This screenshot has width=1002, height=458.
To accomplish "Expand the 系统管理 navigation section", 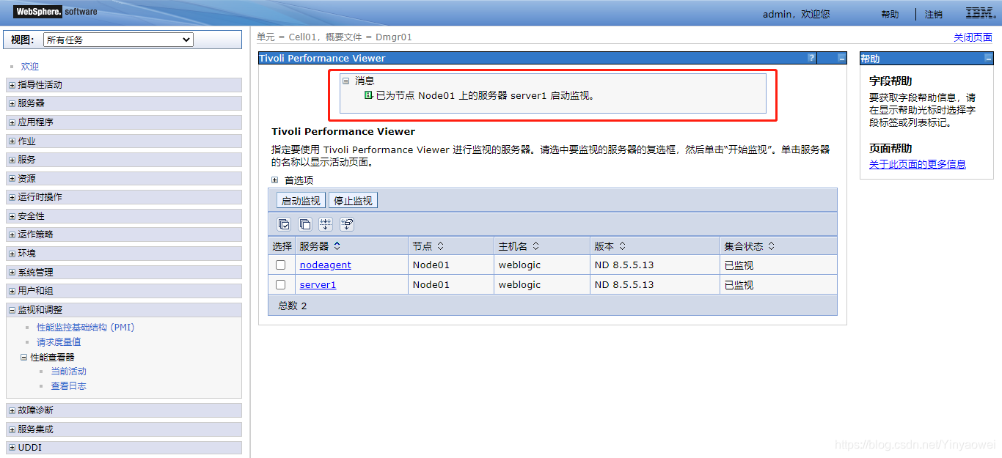I will pyautogui.click(x=12, y=273).
